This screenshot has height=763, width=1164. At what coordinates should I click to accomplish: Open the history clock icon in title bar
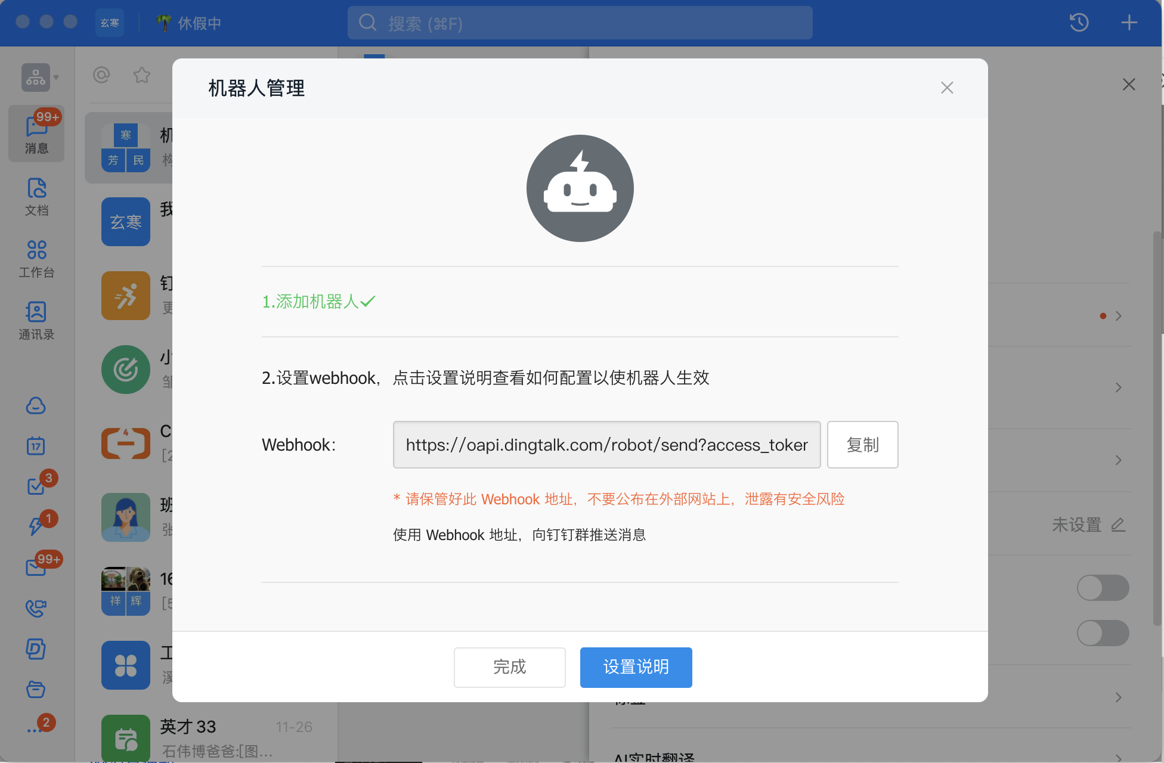click(1079, 23)
